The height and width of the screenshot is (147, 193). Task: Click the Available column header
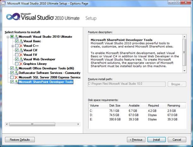coord(137,105)
